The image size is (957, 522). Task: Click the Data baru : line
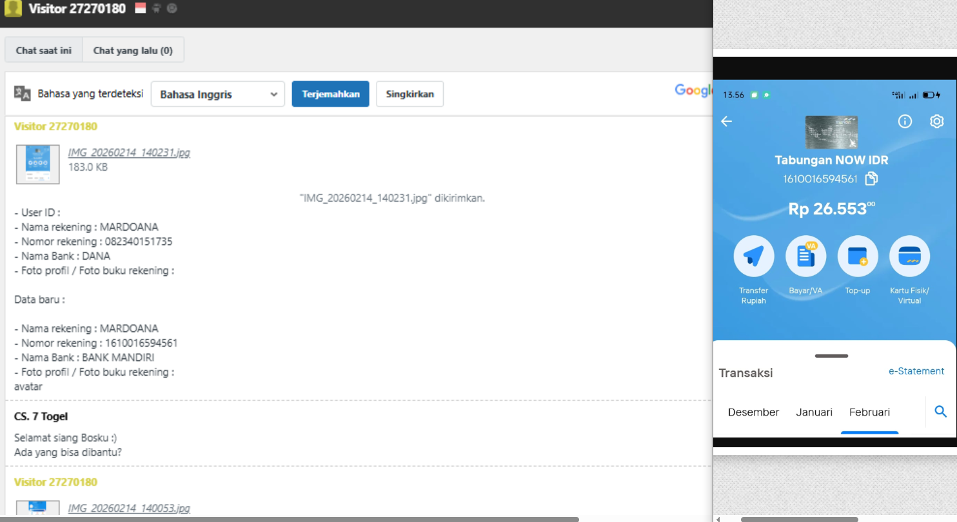click(x=39, y=299)
